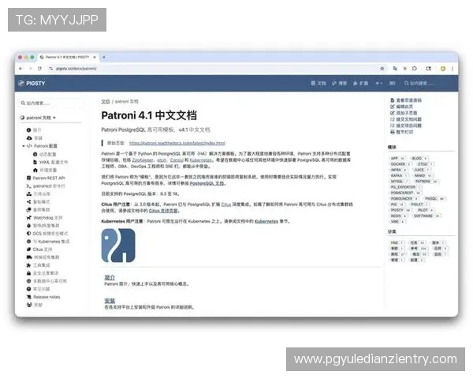Follow the Kubernetes link in the last paragraph
Viewport: 473px width, 379px height.
266,221
